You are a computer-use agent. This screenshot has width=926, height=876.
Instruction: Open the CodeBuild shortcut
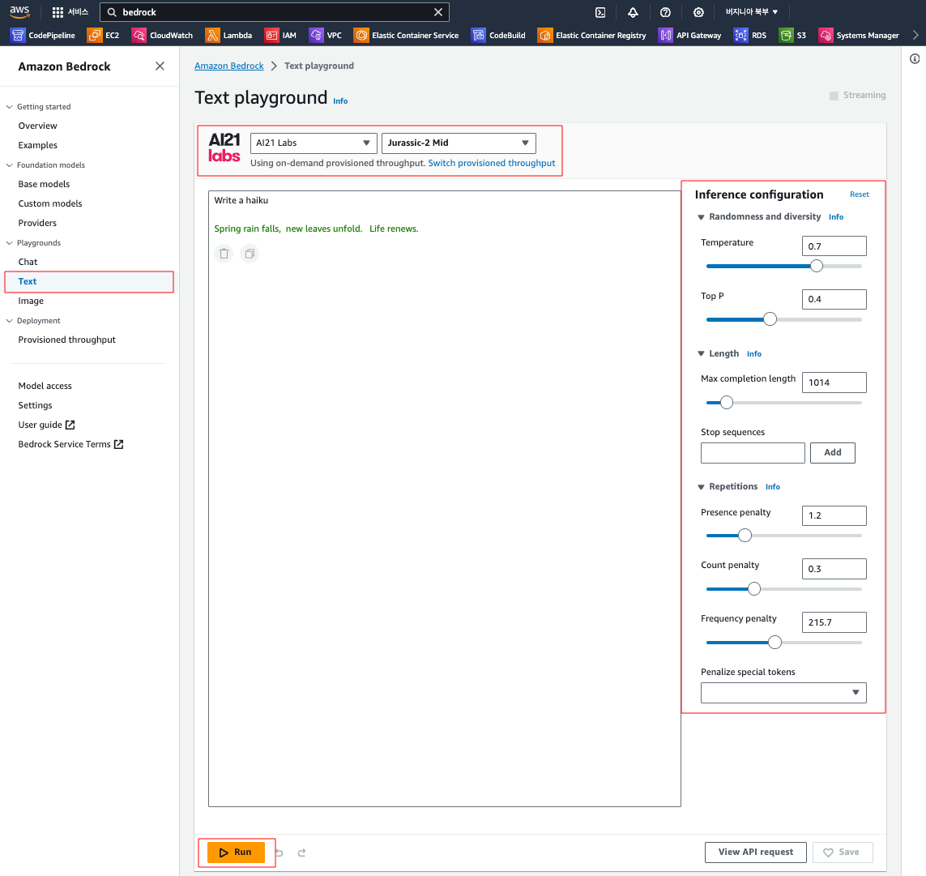[498, 36]
